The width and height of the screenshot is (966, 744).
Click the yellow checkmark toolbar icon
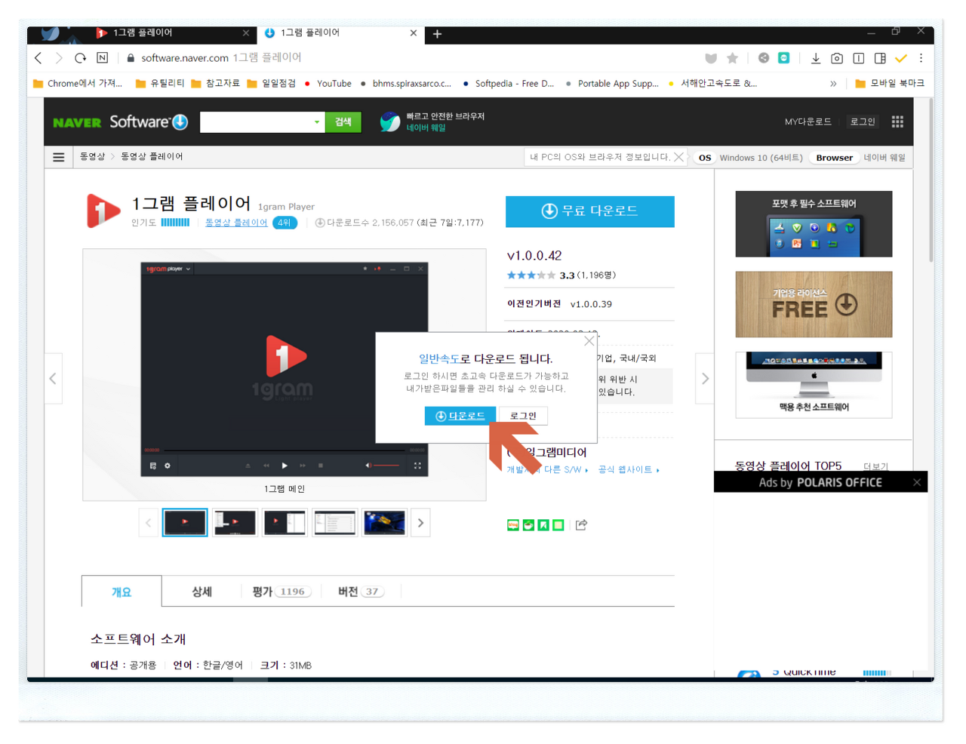coord(900,58)
